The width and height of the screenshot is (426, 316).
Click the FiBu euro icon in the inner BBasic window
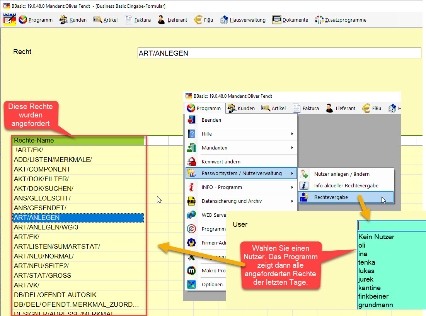(x=366, y=108)
